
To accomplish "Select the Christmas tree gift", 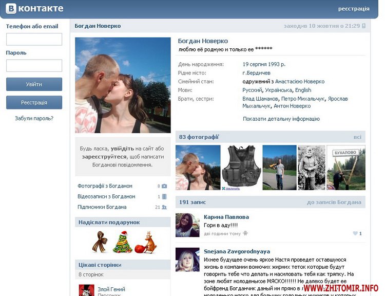I will pos(123,242).
